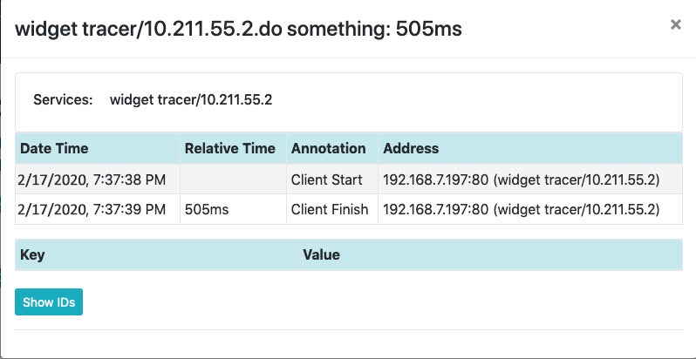Screen dimensions: 696x359
Task: Click the Show IDs button
Action: (49, 302)
